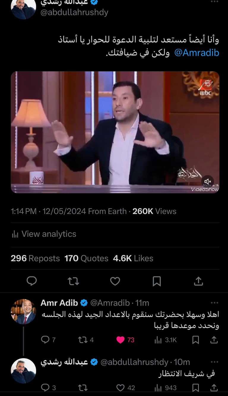Unlike Amr Adib's reply with 73 likes
Screen dimensions: 228x396
pos(125,340)
